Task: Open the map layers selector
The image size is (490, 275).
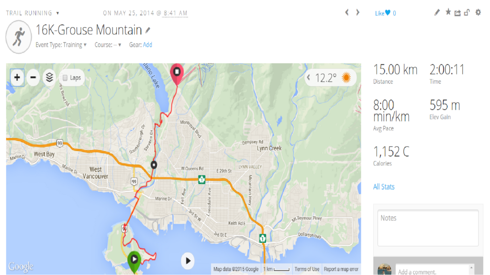Action: (49, 77)
